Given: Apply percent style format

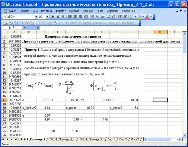Looking at the screenshot, I should (97, 17).
